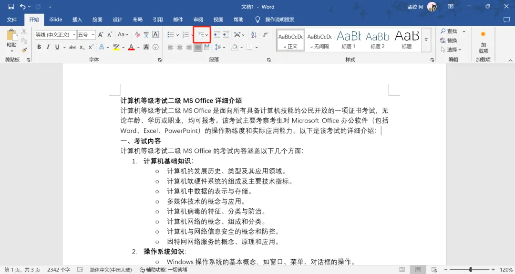Viewport: 515px width, 274px height.
Task: Open the borders dropdown arrow
Action: click(256, 47)
